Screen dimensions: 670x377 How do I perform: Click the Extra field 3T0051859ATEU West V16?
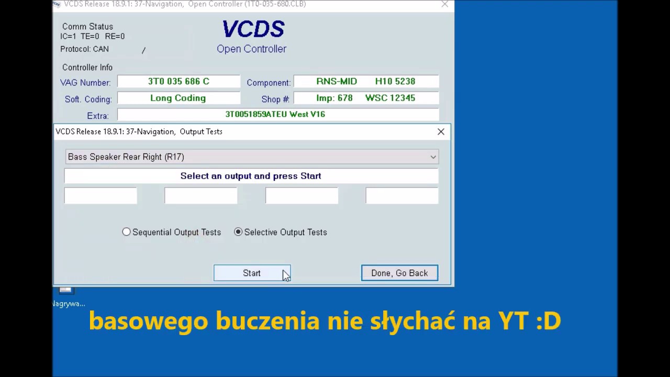[x=278, y=114]
